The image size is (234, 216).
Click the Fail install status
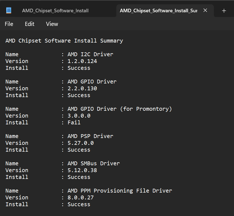pos(74,122)
